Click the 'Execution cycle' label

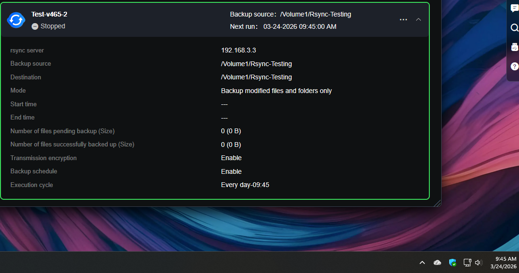[x=32, y=185]
